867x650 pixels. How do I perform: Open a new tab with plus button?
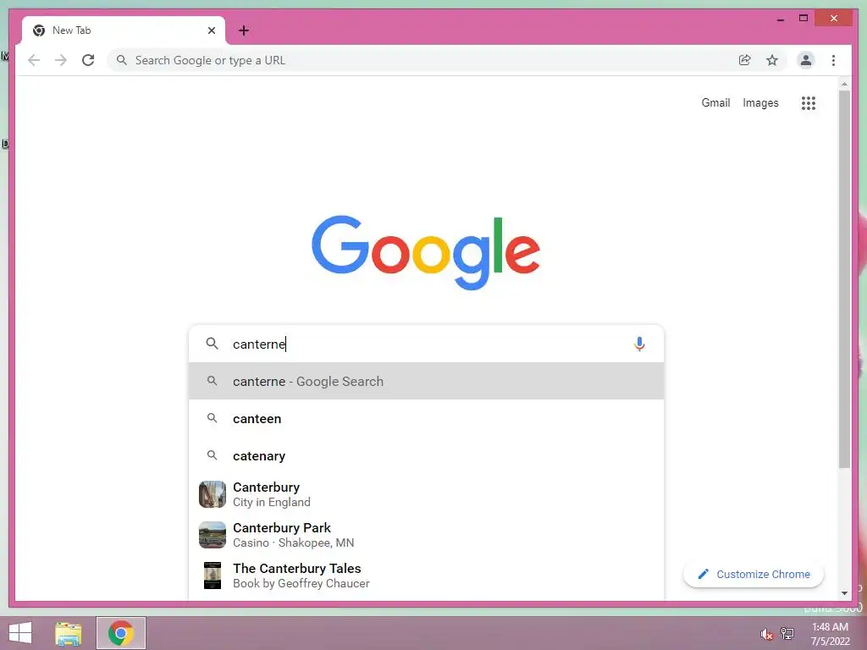244,30
